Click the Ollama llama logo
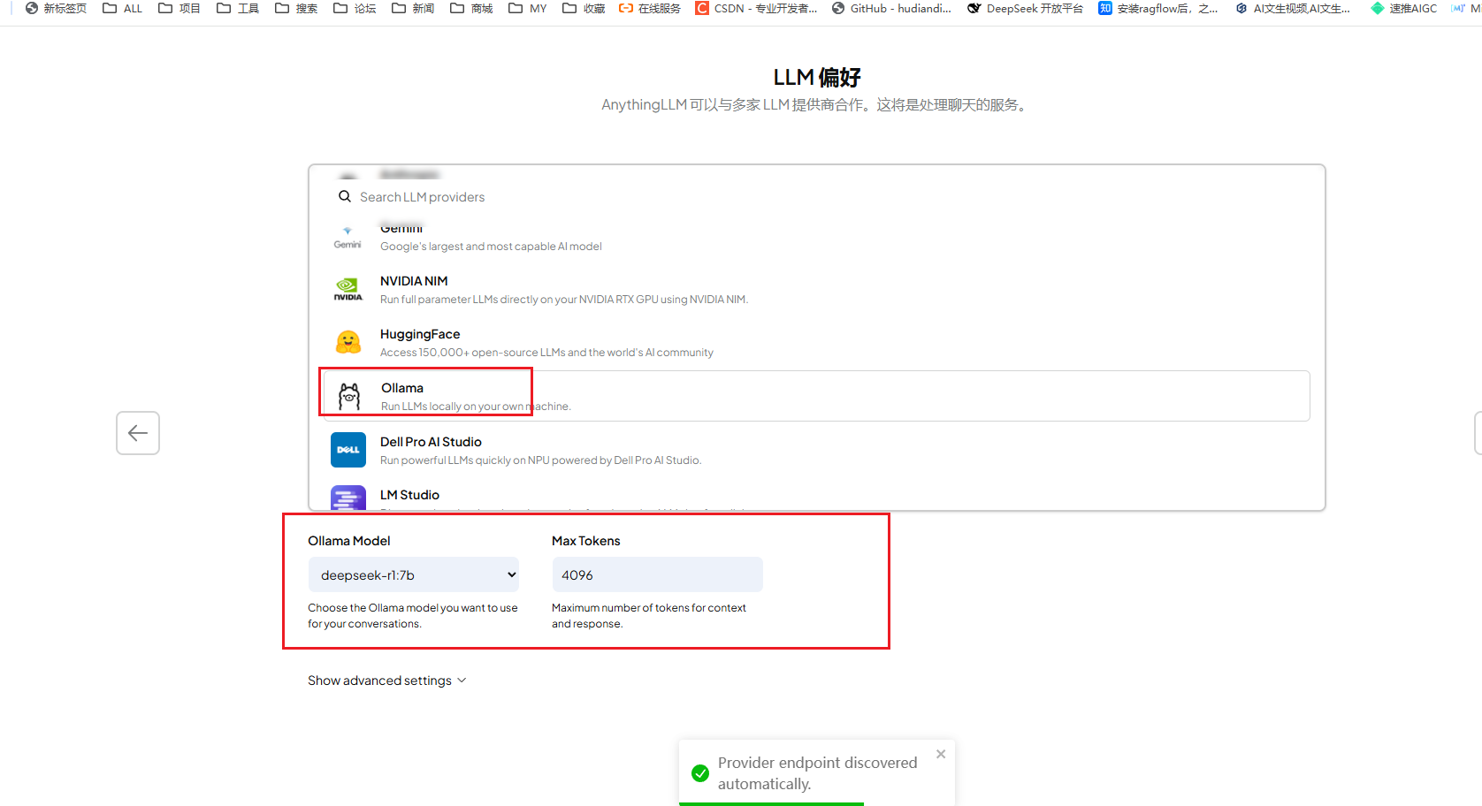The image size is (1482, 806). pos(349,396)
